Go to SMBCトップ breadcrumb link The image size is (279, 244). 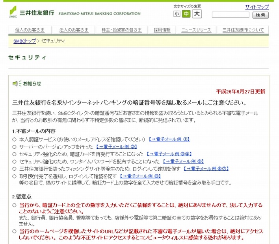[24, 41]
